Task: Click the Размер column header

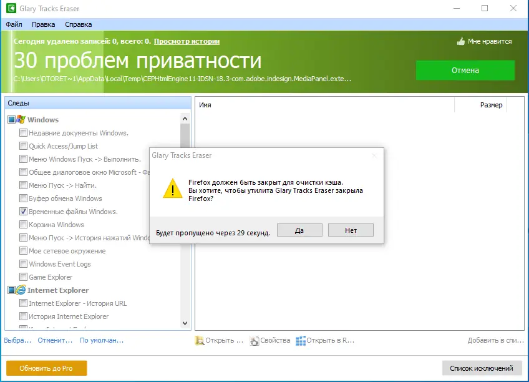Action: [x=480, y=105]
